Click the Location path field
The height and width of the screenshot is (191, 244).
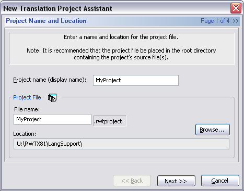[x=121, y=144]
